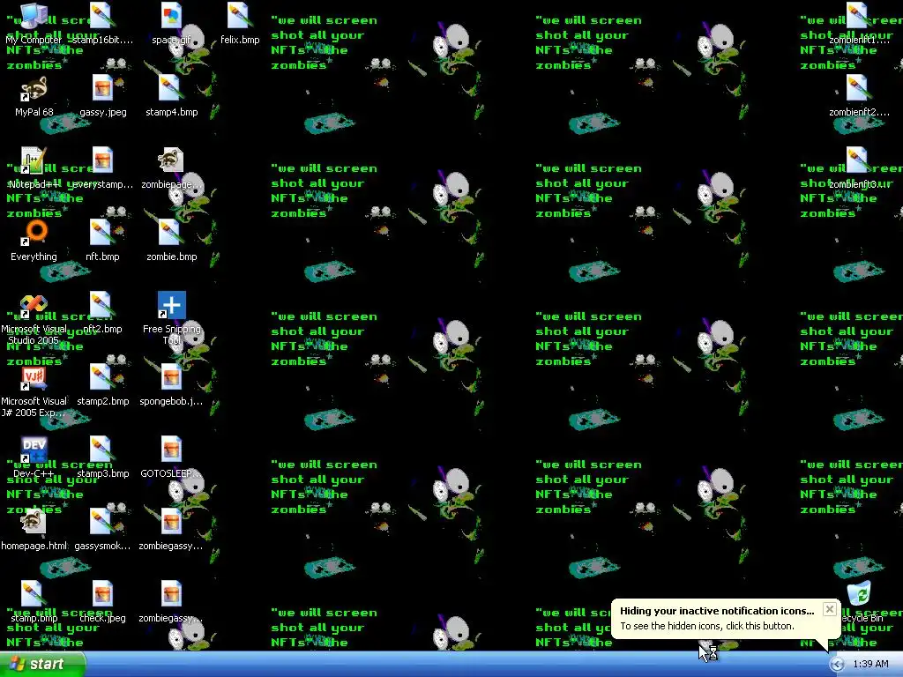Select the nft2.bmp file icon
903x677 pixels.
point(102,305)
